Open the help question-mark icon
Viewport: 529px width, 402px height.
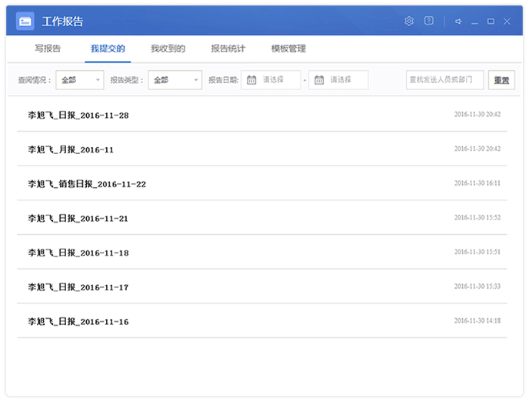point(429,21)
